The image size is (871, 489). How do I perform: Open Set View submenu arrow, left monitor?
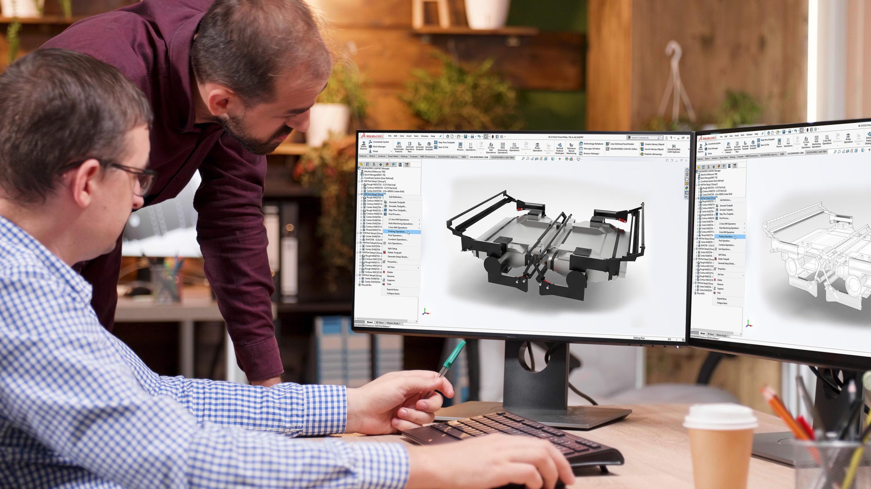pyautogui.click(x=418, y=268)
